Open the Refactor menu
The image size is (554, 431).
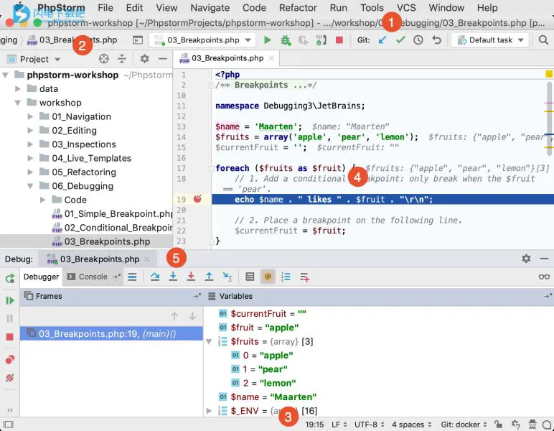tap(298, 8)
